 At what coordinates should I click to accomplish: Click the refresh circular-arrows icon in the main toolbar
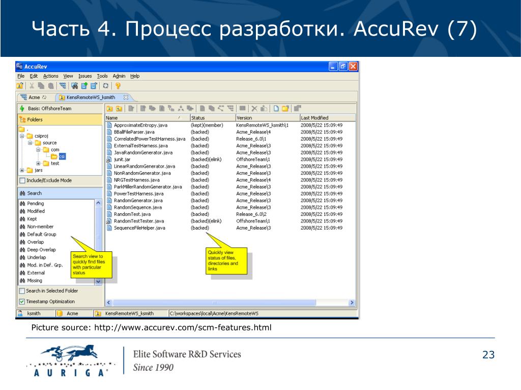click(105, 86)
